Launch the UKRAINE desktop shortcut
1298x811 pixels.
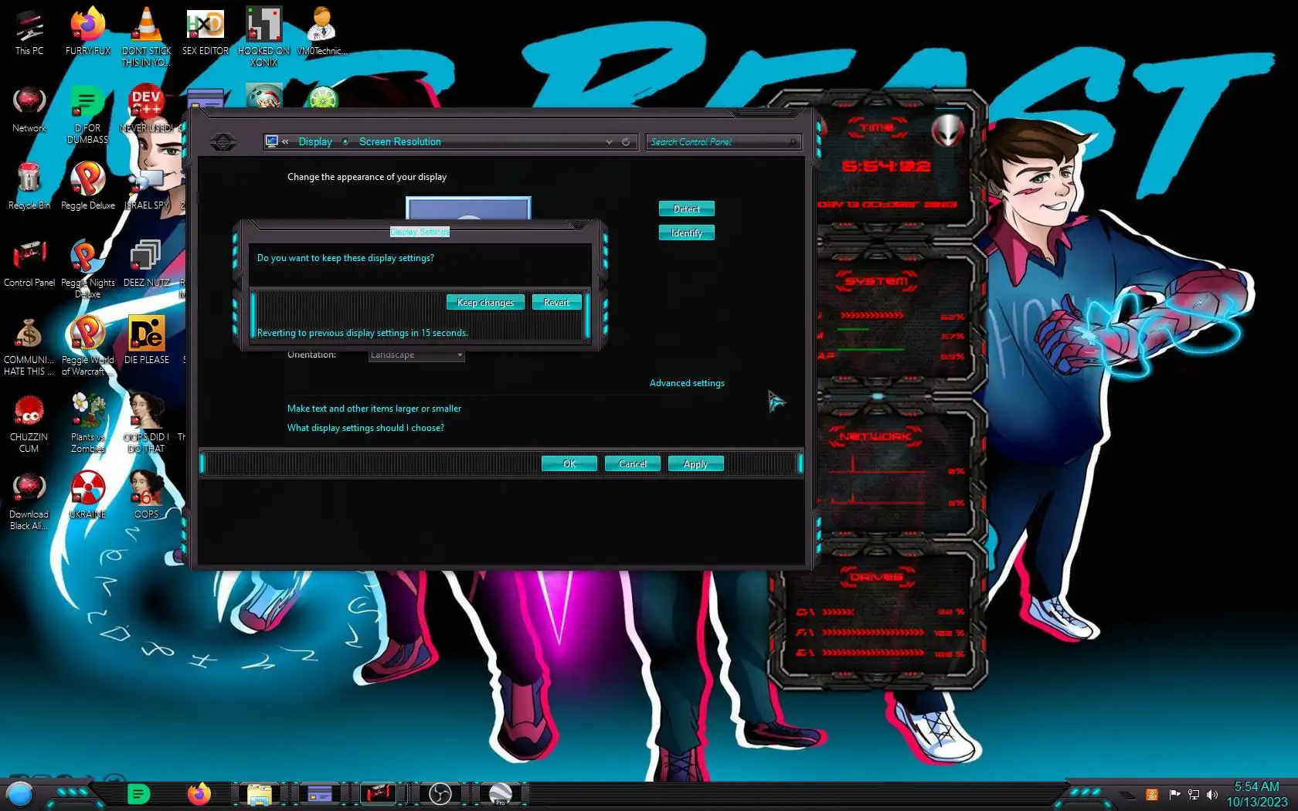[x=88, y=494]
